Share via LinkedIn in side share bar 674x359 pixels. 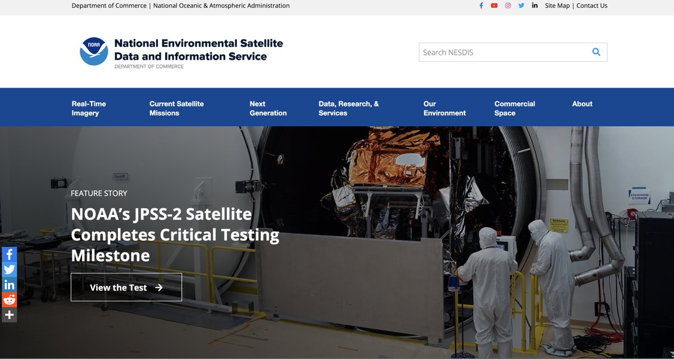(9, 285)
